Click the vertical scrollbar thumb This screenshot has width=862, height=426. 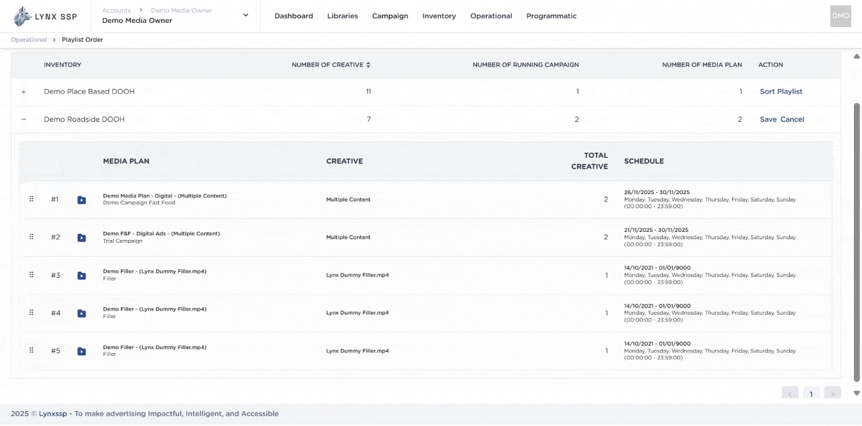857,243
